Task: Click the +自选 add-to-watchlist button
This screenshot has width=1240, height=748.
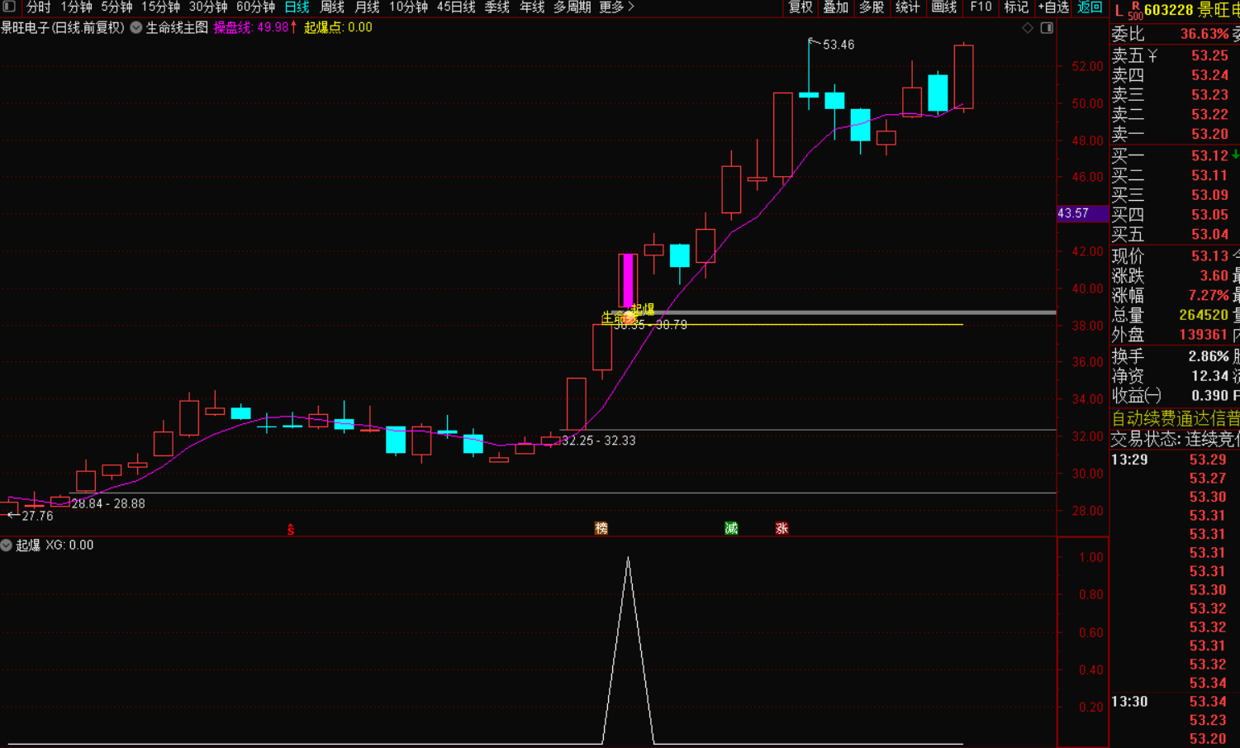Action: [1053, 7]
